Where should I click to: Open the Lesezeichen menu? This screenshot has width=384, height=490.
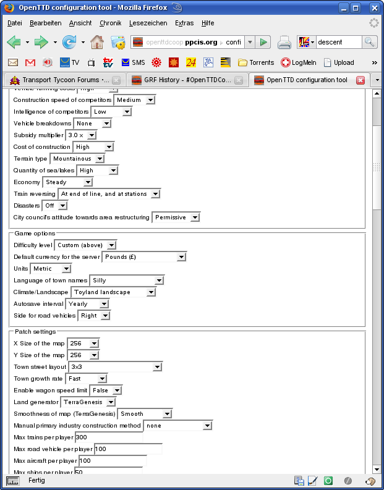point(148,23)
